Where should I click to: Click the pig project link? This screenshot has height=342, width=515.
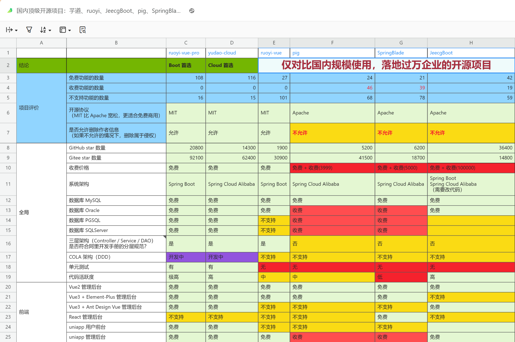pyautogui.click(x=296, y=53)
